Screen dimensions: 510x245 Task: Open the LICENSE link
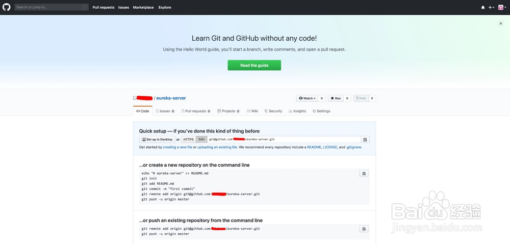tap(330, 147)
